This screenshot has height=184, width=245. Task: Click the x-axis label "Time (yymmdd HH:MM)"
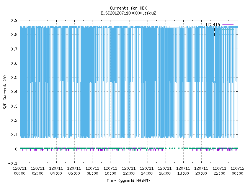tap(128, 181)
